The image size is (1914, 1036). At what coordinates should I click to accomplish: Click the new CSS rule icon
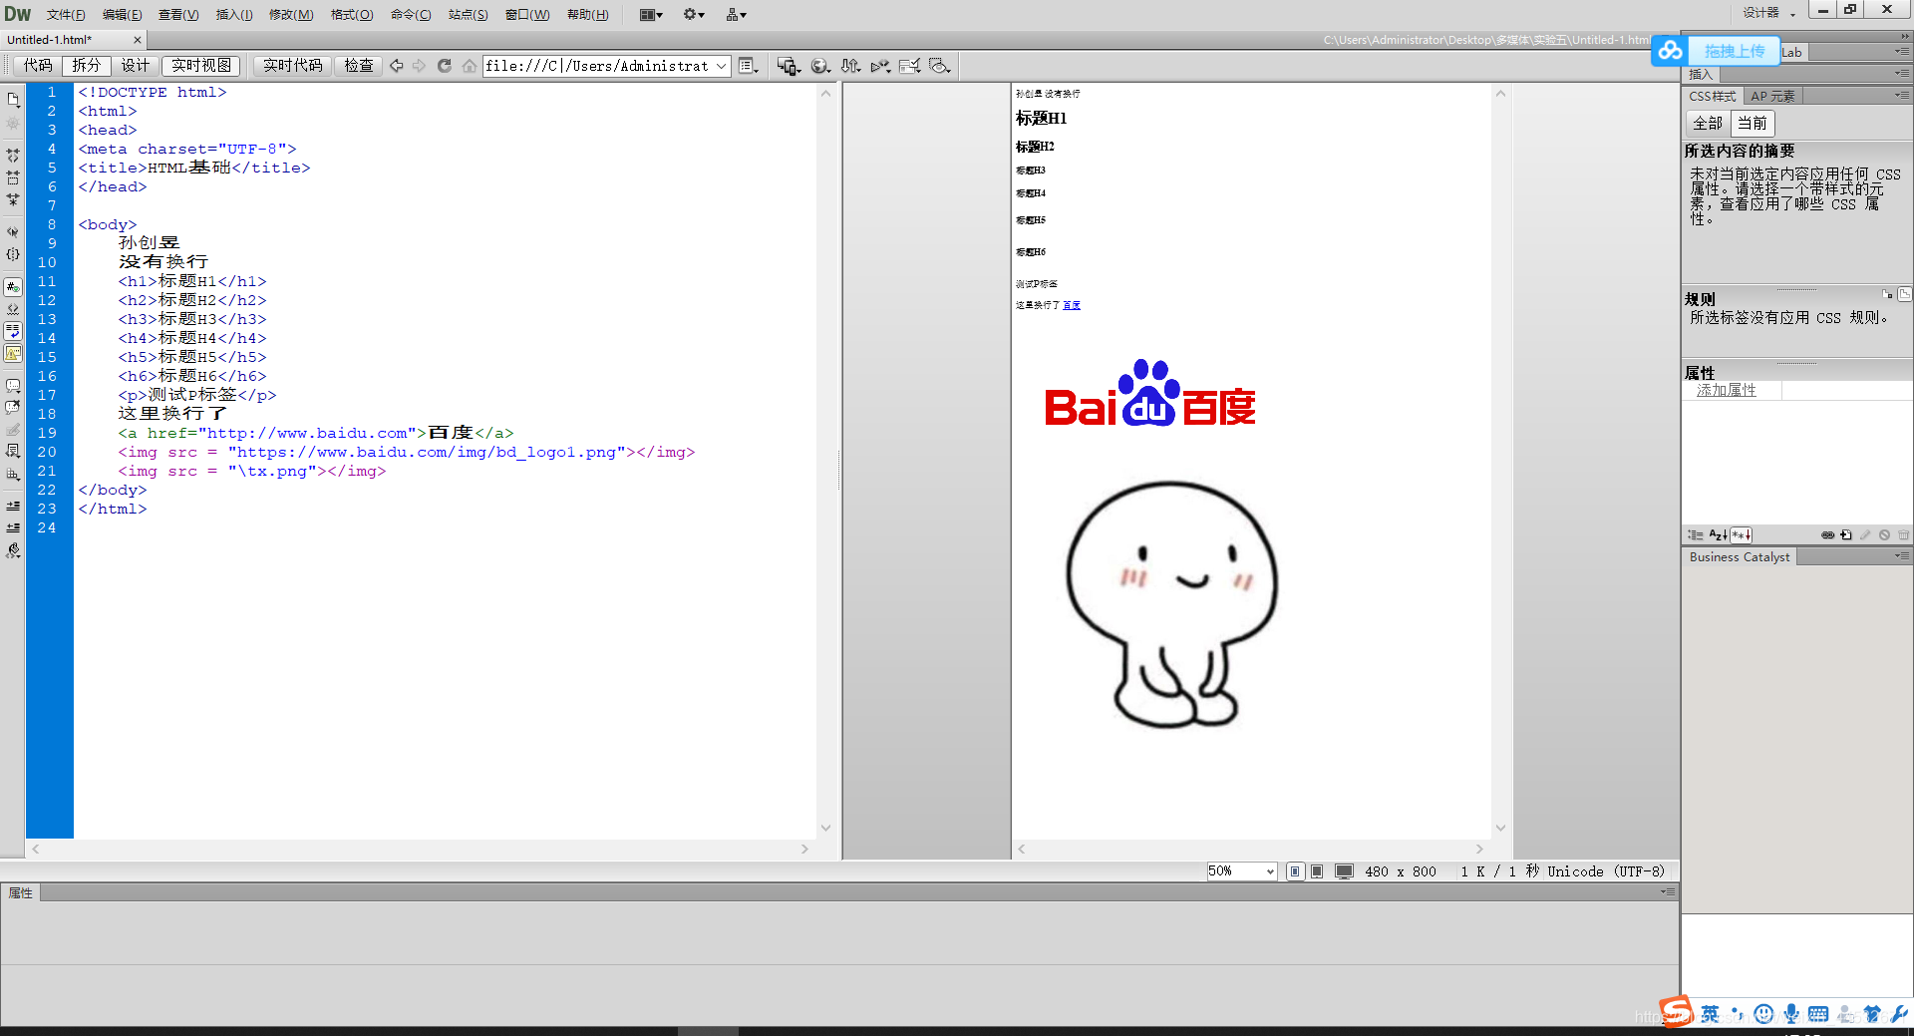click(1846, 535)
